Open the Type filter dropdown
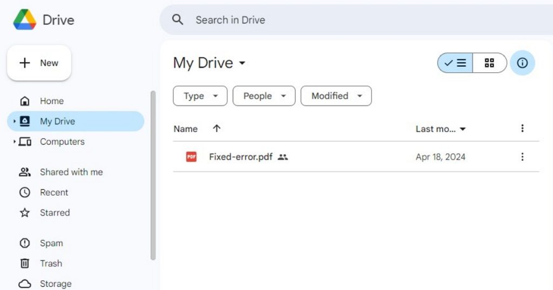 tap(200, 96)
